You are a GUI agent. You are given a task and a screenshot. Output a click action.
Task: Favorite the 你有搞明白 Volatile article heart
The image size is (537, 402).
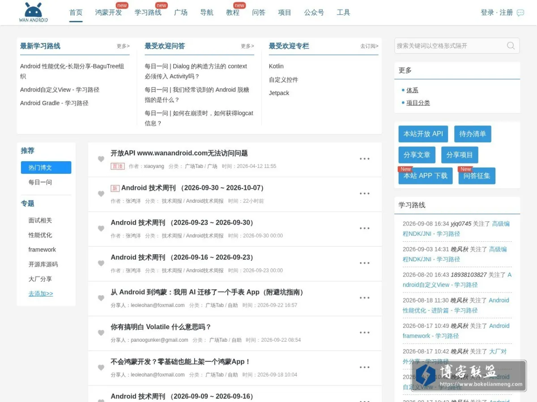coord(101,333)
